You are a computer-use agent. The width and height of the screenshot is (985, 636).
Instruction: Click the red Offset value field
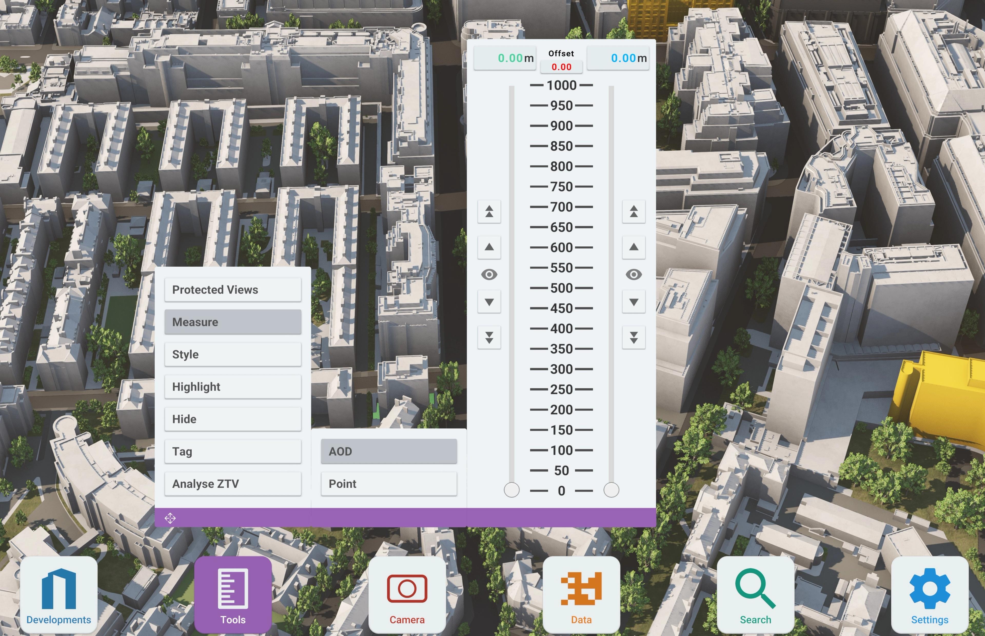561,67
